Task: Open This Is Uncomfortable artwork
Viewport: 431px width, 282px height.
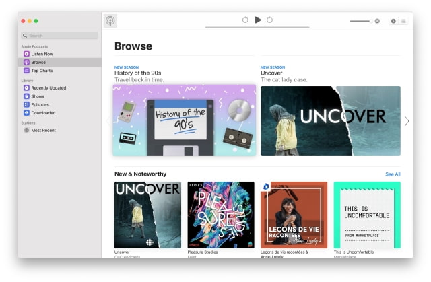Action: pos(367,215)
